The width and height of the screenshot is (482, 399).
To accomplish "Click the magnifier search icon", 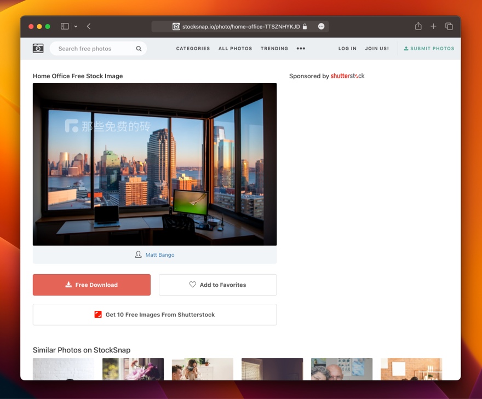I will coord(139,49).
